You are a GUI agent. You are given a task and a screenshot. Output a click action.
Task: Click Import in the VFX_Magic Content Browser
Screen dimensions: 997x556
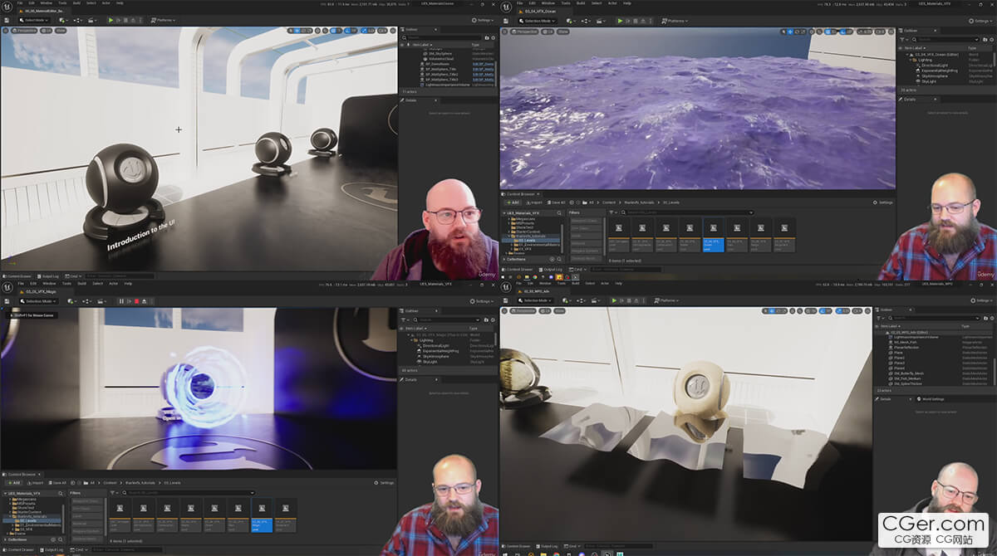coord(36,483)
